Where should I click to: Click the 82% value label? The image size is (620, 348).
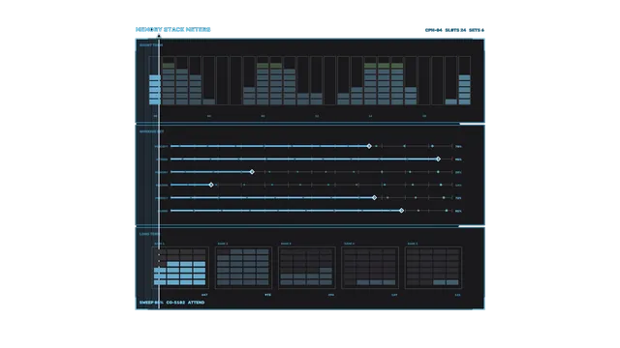pyautogui.click(x=458, y=211)
